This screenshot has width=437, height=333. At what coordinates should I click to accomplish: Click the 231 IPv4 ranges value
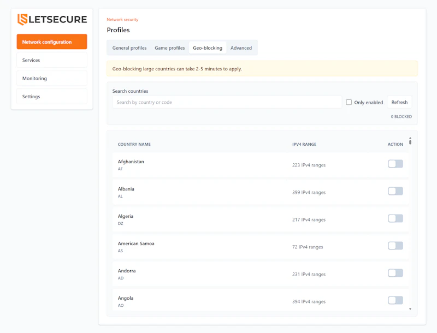[309, 274]
